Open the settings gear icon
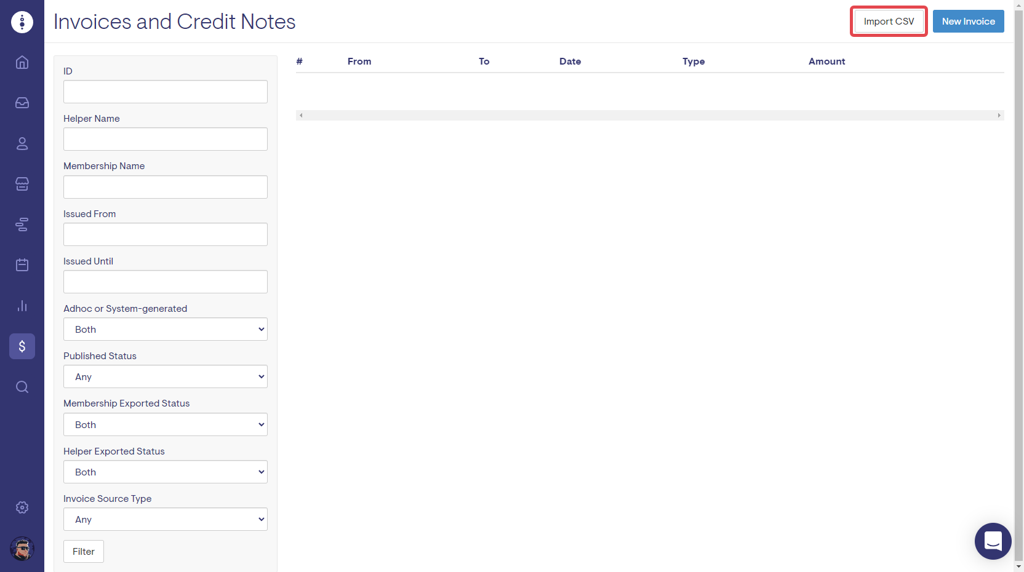This screenshot has width=1024, height=572. point(22,507)
